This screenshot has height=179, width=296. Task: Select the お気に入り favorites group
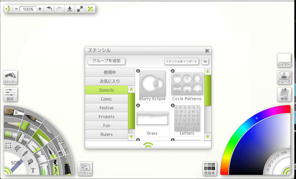110,81
